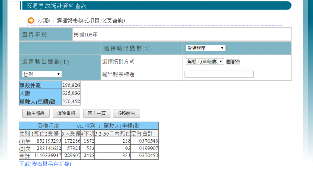Viewport: 313px width, 172px height.
Task: Click the 選擇統計方式 label
Action: [x=118, y=62]
